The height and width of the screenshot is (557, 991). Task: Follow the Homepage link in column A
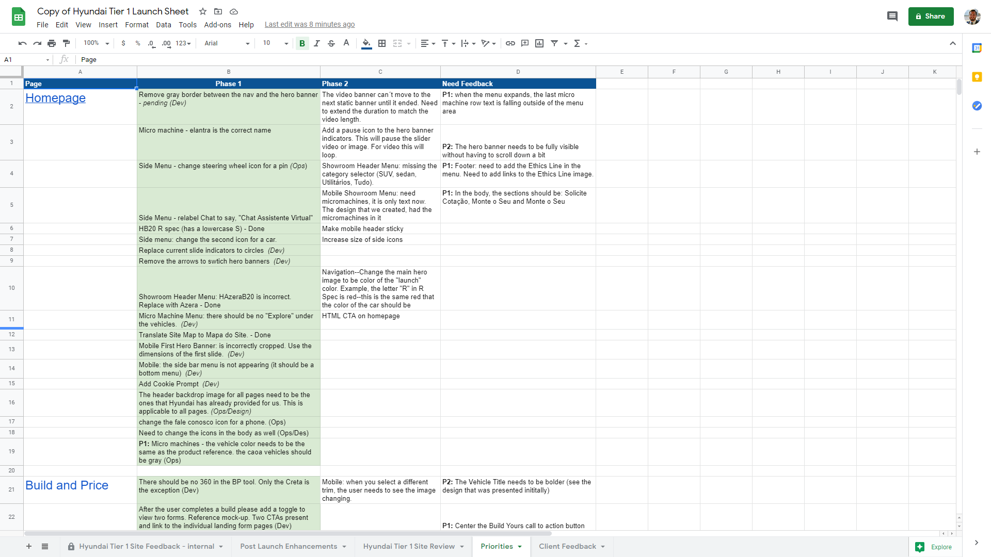(55, 98)
